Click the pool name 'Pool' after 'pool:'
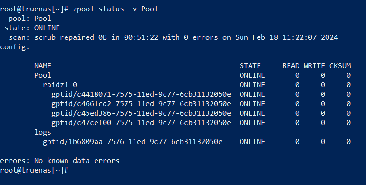366x185 pixels. tap(42, 18)
